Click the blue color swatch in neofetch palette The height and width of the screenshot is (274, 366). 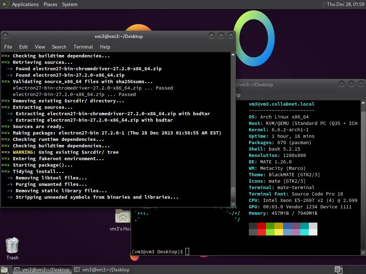287,229
